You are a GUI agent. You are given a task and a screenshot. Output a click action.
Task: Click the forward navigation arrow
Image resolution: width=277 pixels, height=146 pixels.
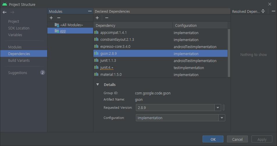[12, 12]
